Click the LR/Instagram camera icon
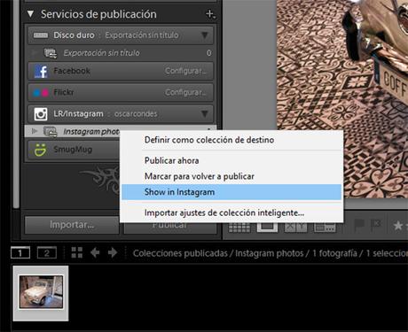The width and height of the screenshot is (408, 332). click(41, 114)
